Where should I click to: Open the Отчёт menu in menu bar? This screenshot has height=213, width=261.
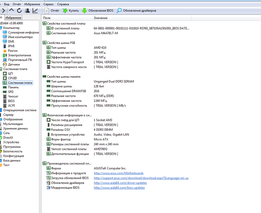[x=17, y=4]
